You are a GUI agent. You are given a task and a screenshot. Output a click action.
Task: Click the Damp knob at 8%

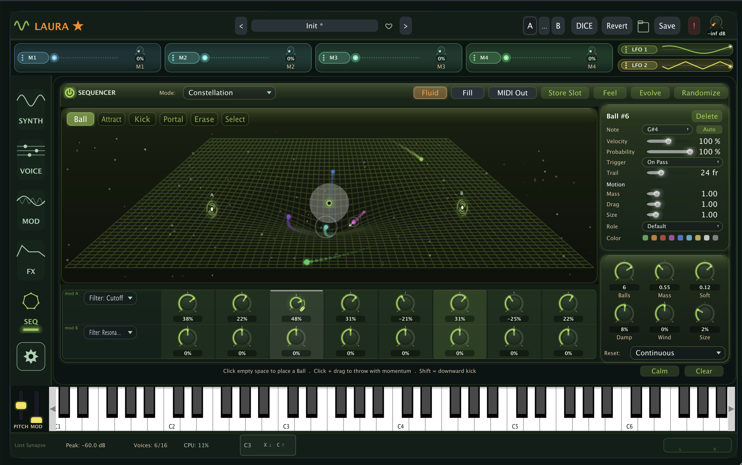pos(624,313)
